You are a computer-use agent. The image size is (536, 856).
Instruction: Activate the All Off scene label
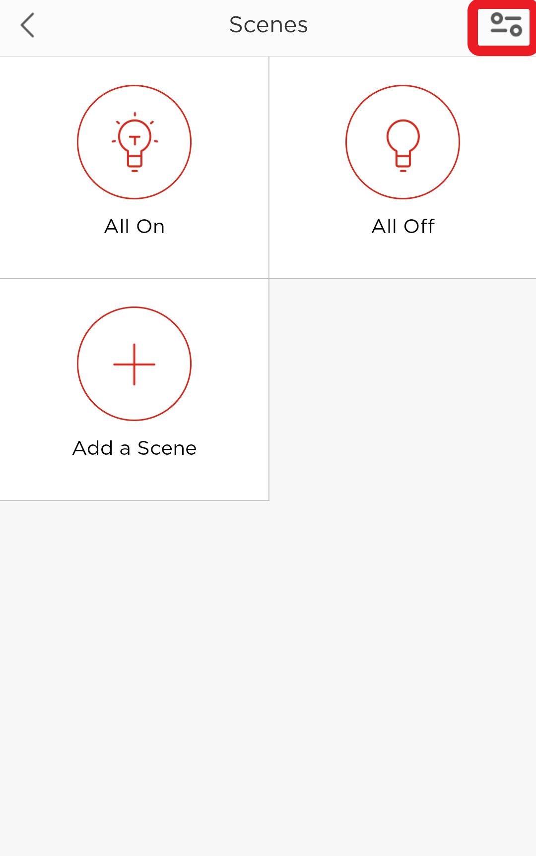coord(403,226)
